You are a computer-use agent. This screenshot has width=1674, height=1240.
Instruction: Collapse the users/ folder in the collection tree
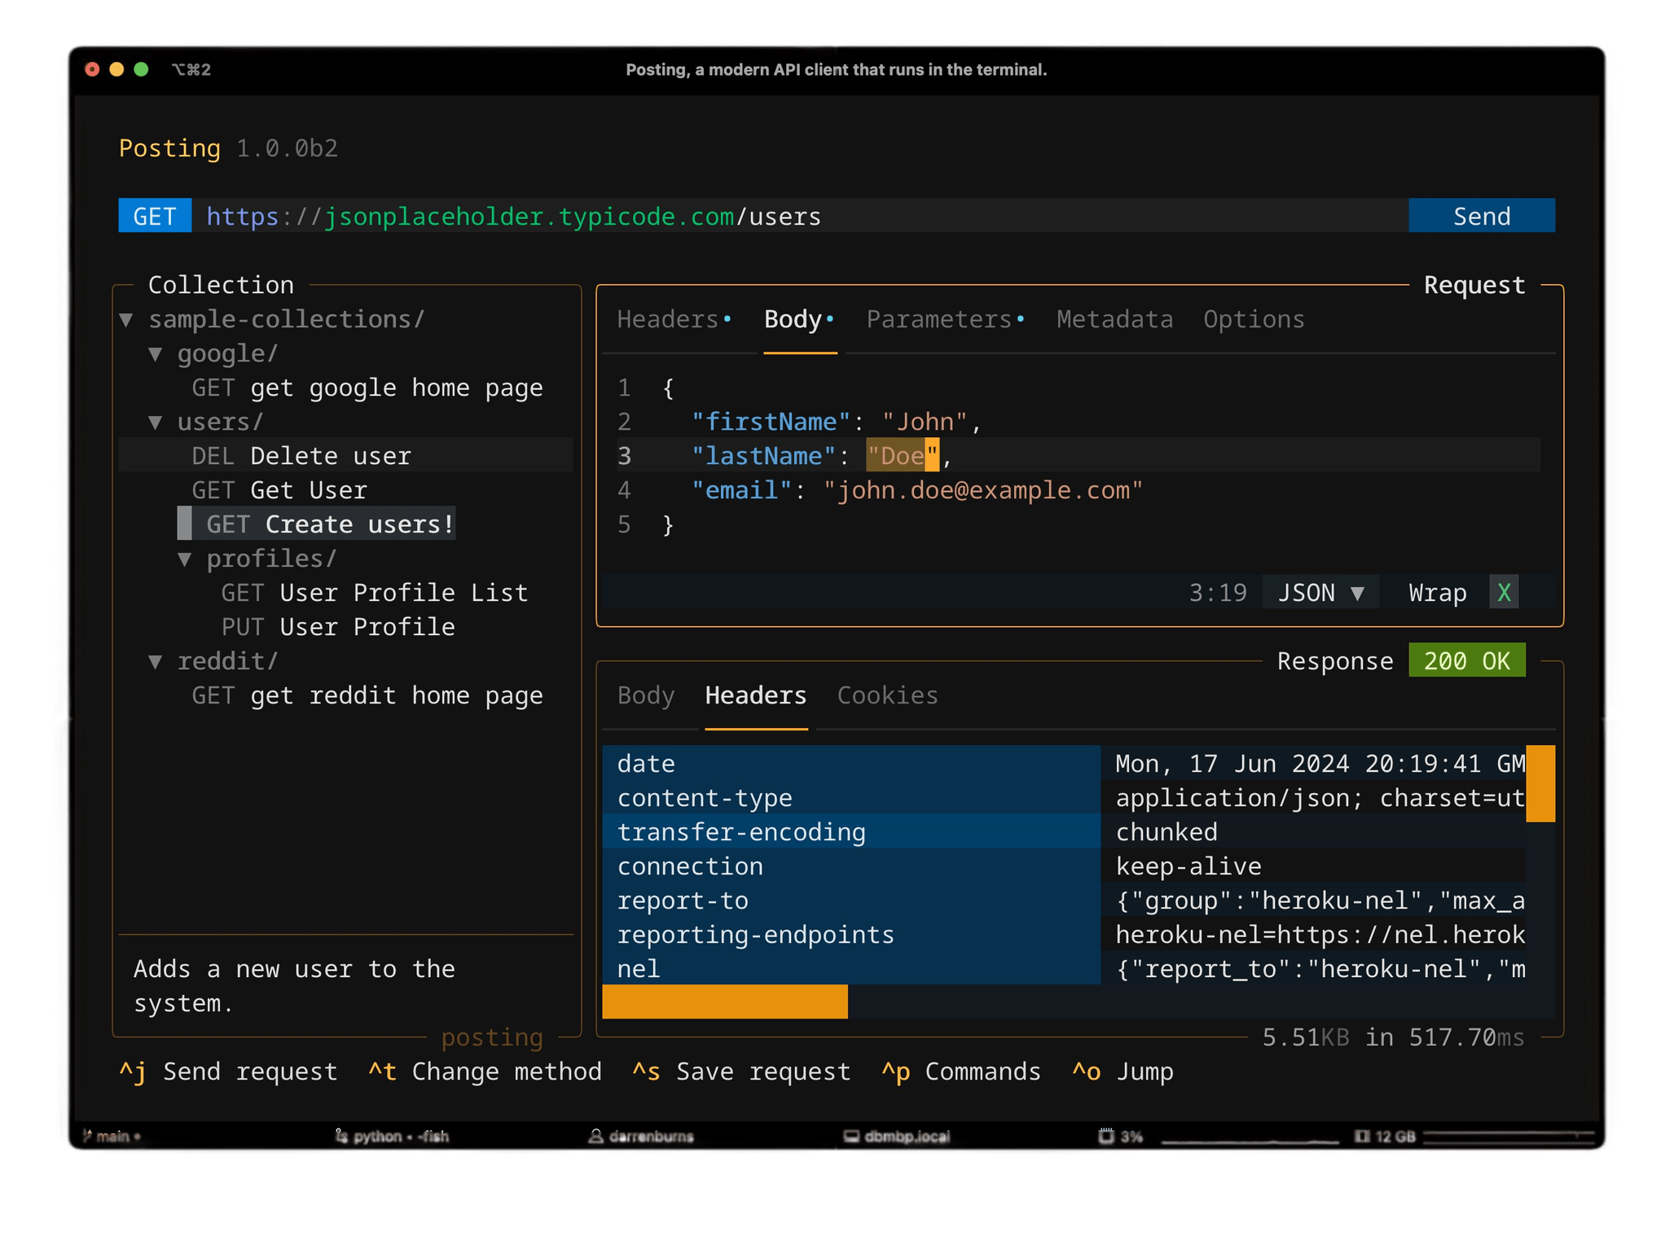pyautogui.click(x=156, y=421)
